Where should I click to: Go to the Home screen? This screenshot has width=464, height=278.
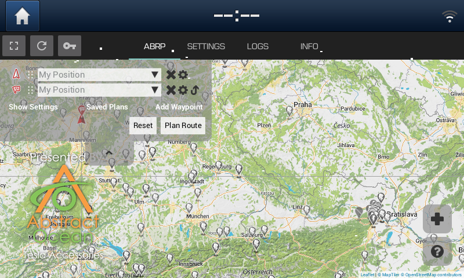pyautogui.click(x=23, y=16)
